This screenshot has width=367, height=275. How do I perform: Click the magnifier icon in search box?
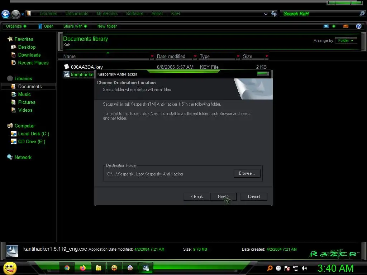point(362,14)
